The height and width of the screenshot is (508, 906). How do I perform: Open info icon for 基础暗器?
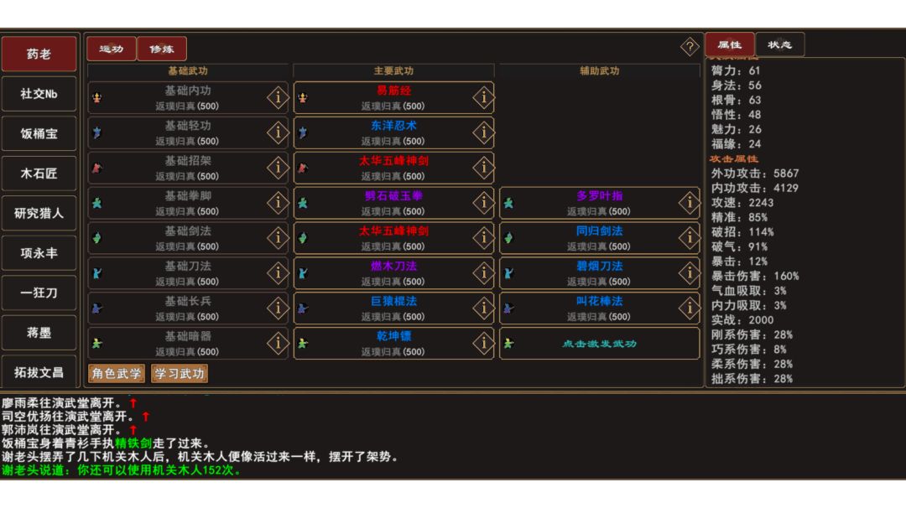(278, 344)
